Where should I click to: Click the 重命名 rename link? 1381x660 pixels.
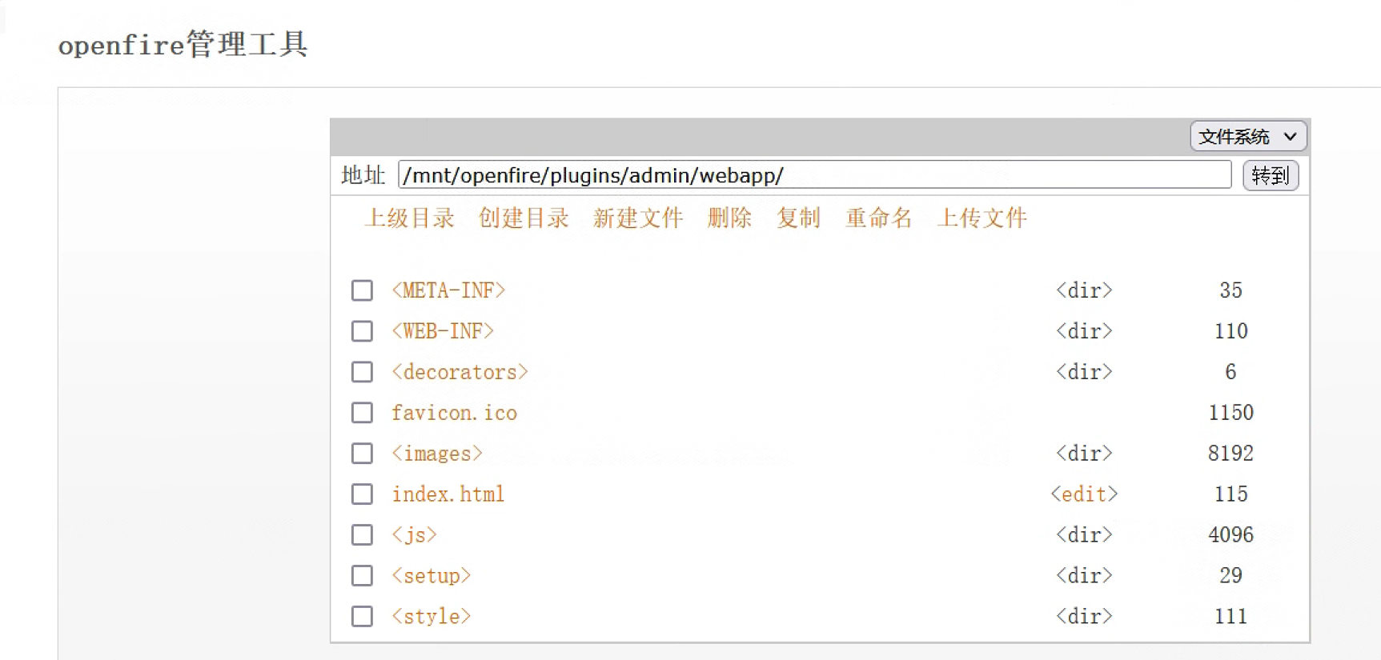tap(878, 218)
